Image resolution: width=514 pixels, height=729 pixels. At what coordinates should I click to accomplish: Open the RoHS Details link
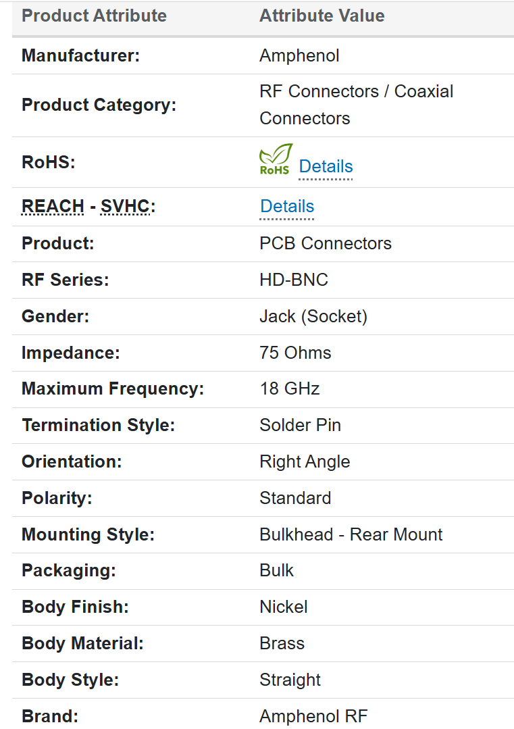coord(326,166)
